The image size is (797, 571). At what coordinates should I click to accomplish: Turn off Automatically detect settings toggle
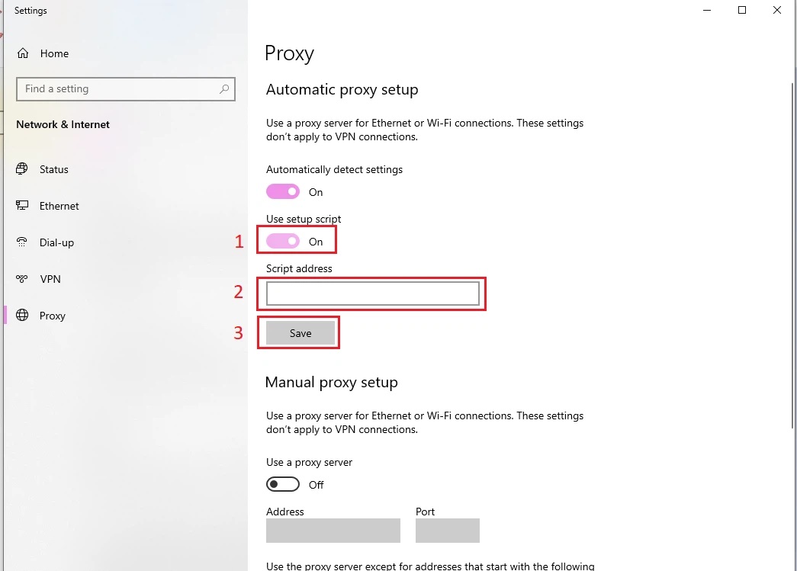coord(283,191)
